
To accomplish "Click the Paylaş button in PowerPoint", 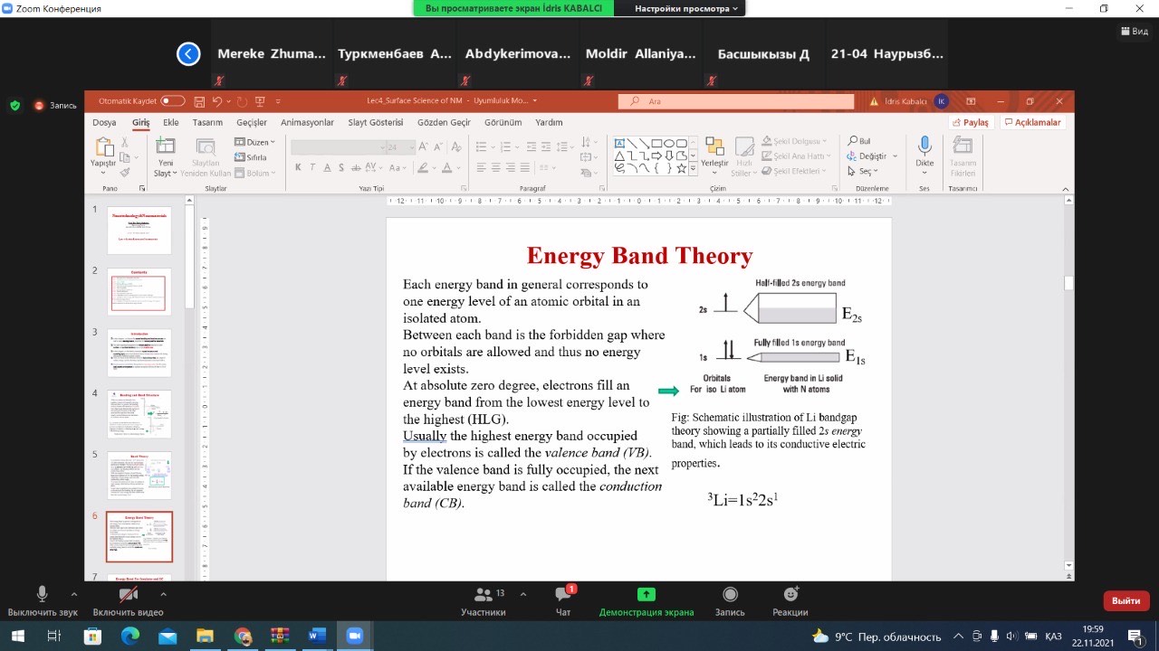I will coord(971,122).
